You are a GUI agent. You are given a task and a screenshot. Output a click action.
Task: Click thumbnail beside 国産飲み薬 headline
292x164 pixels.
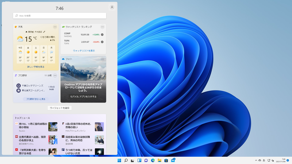pos(99,140)
